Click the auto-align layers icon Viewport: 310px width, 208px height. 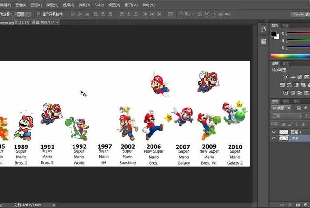point(170,14)
